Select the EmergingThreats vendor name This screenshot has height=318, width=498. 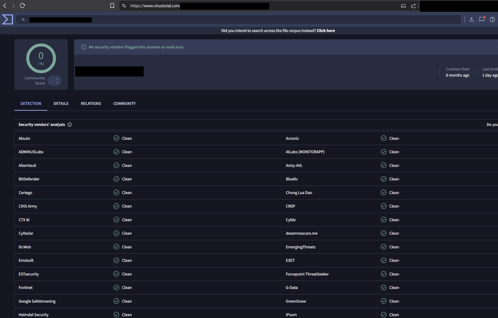click(301, 247)
